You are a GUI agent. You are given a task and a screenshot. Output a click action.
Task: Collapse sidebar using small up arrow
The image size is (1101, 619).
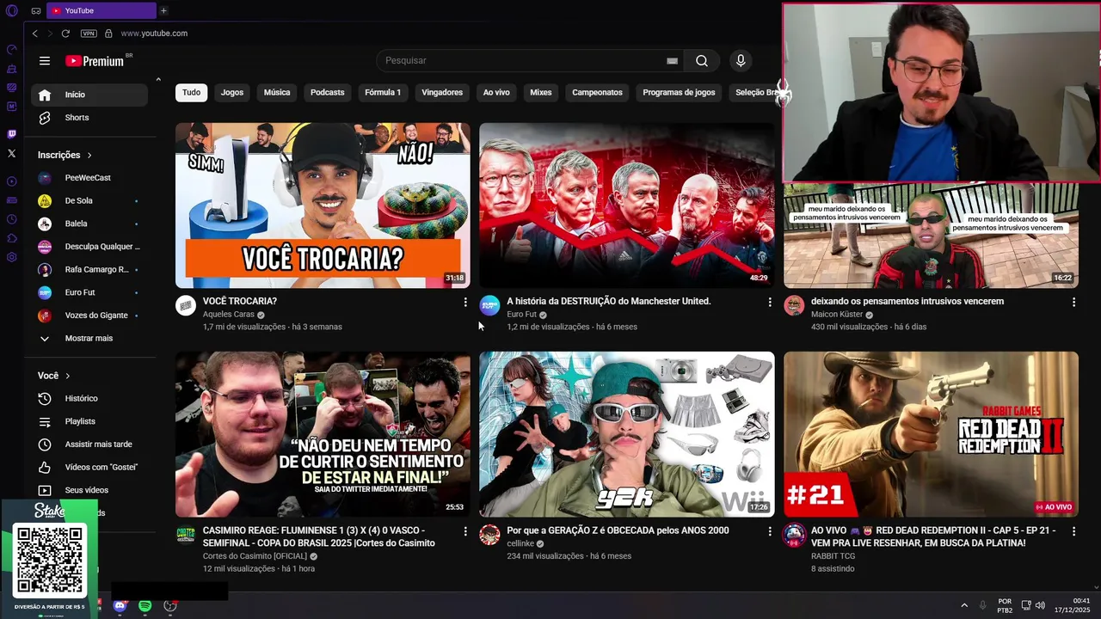pyautogui.click(x=158, y=79)
